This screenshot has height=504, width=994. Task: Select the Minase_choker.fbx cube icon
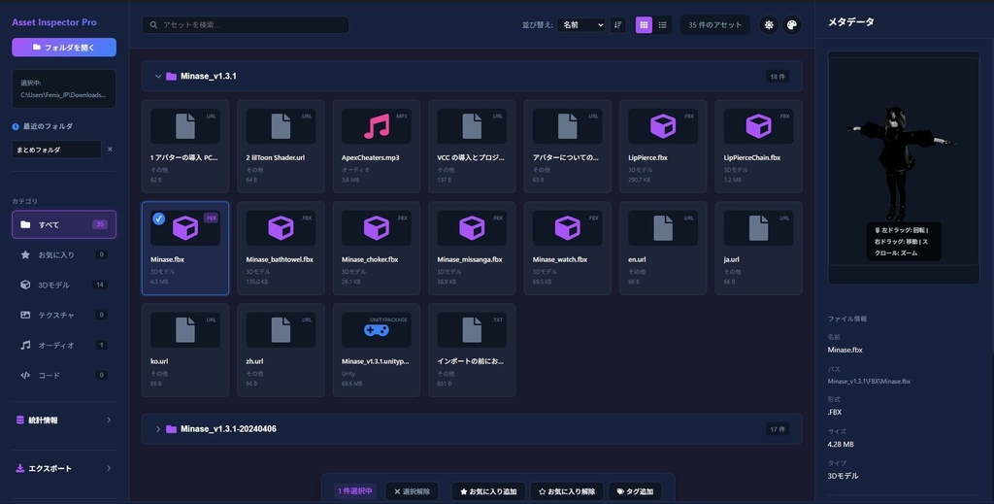377,228
